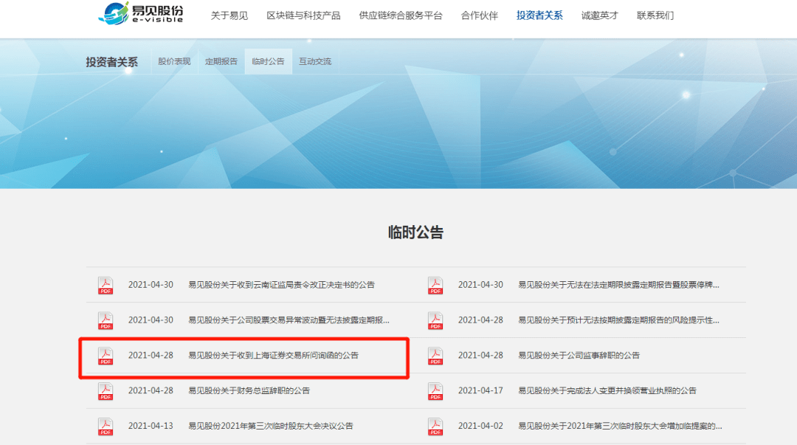The height and width of the screenshot is (445, 797).
Task: Select 合作伙伴 in the top navigation
Action: (x=480, y=15)
